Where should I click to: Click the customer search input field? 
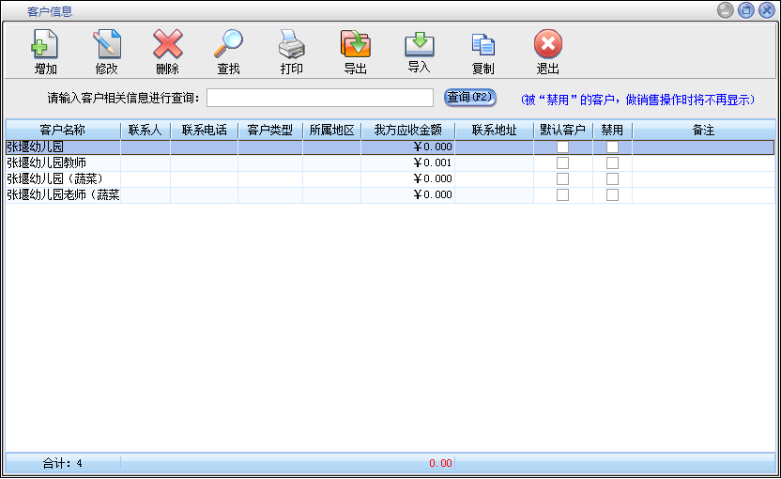(x=319, y=98)
